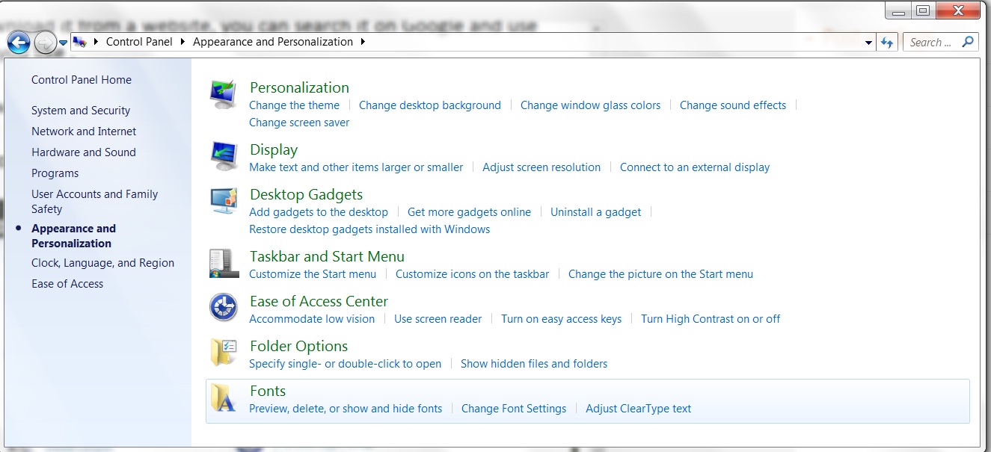
Task: Click the Desktop Gadgets icon
Action: point(223,199)
